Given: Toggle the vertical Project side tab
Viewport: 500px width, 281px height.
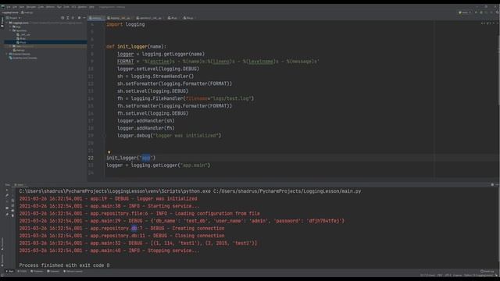Looking at the screenshot, I should 2,23.
